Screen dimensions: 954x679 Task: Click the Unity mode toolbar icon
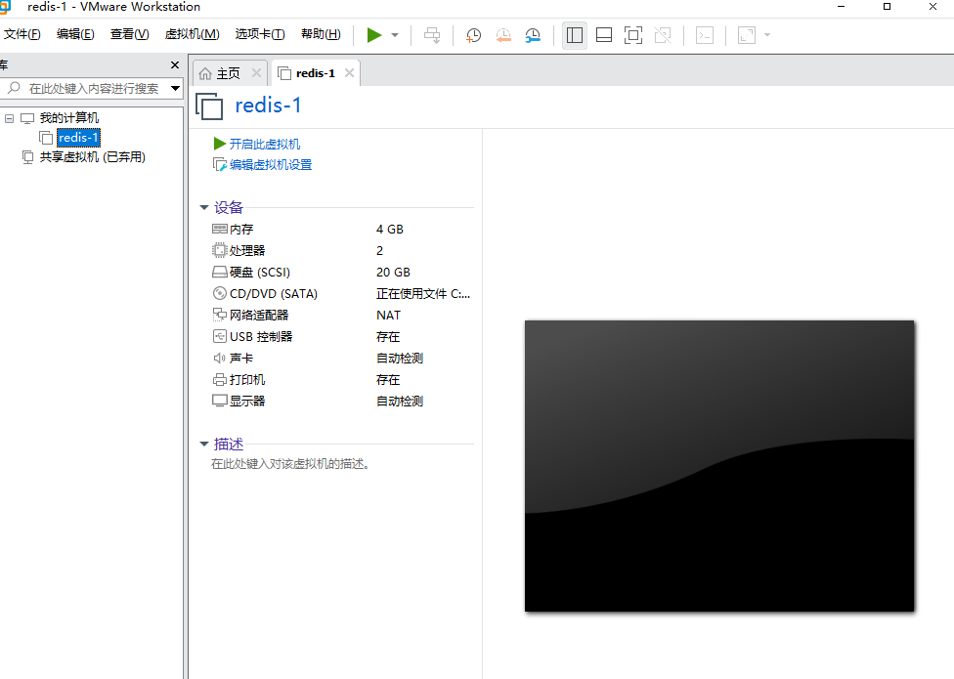(663, 35)
